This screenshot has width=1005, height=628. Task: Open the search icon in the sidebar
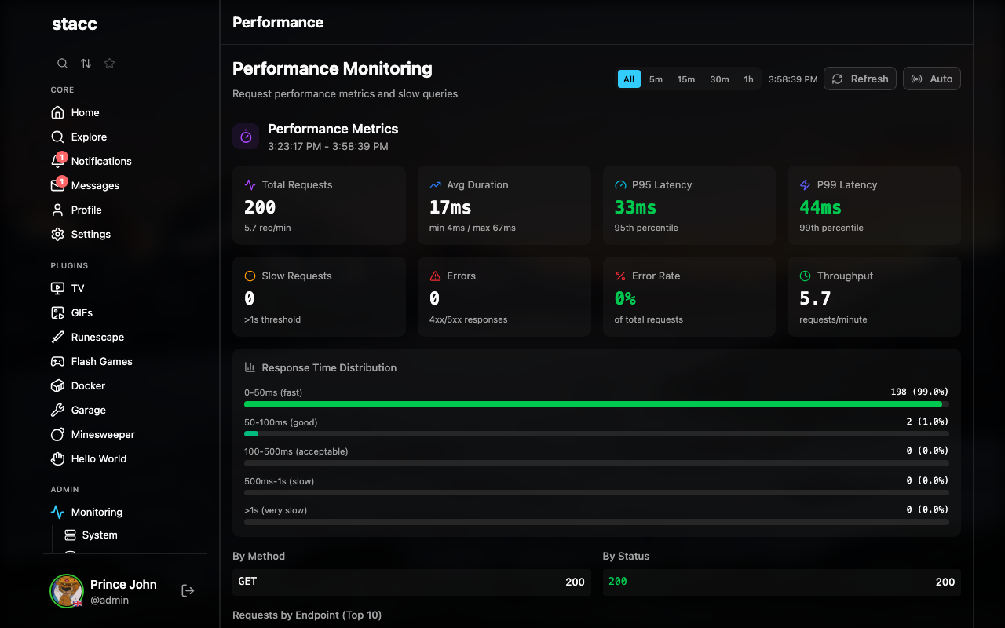click(x=62, y=63)
